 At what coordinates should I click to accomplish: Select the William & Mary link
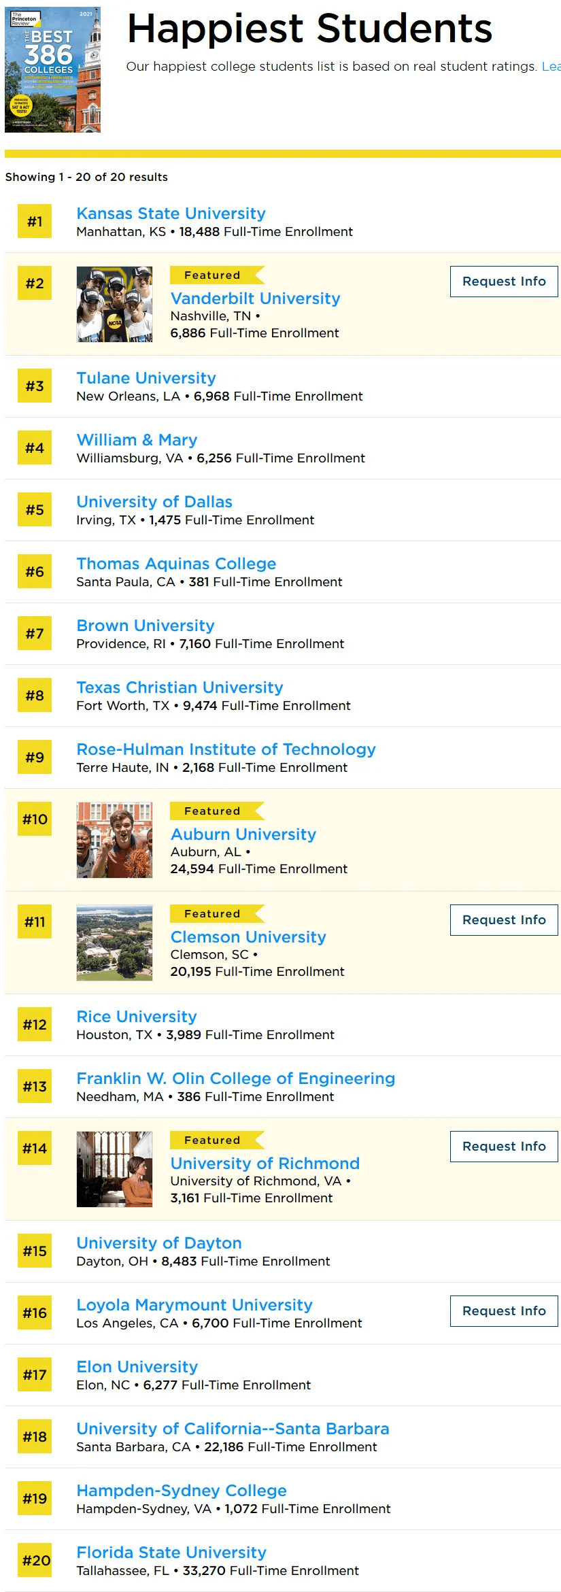137,440
